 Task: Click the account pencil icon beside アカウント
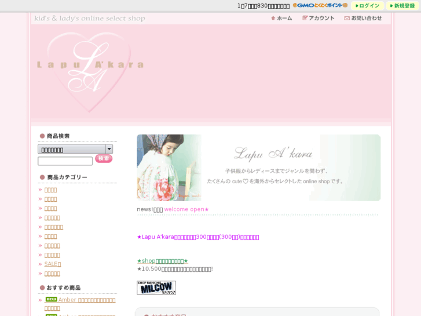pyautogui.click(x=305, y=18)
